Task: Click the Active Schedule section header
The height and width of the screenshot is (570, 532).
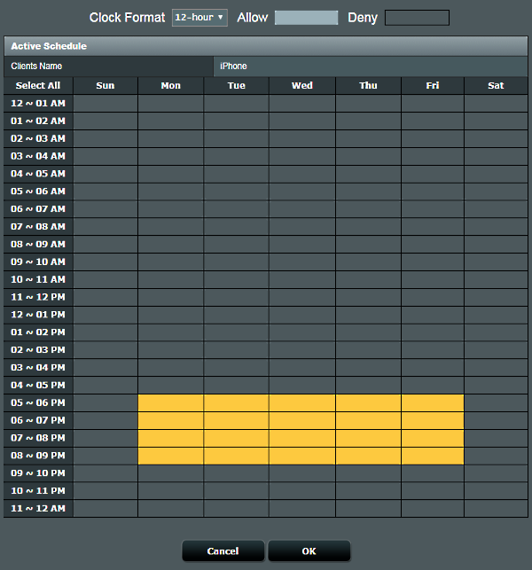Action: click(x=266, y=46)
